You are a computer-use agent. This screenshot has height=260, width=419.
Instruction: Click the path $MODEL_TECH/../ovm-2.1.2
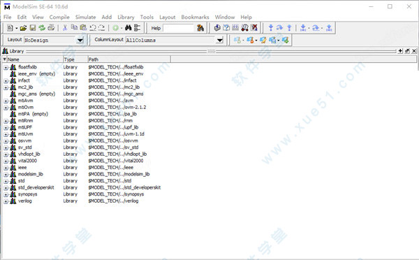point(117,107)
